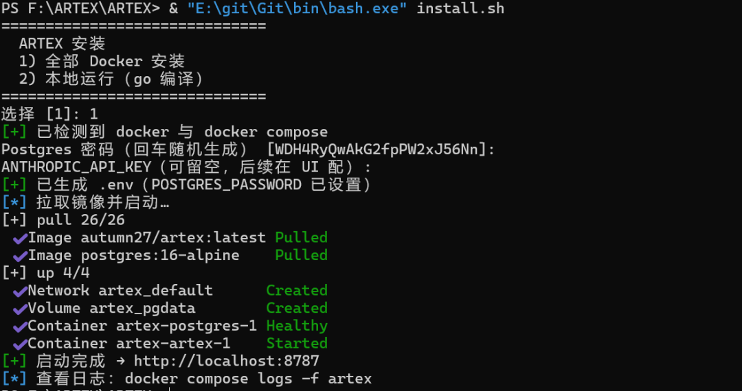Open the http://localhost:8787 link
The width and height of the screenshot is (742, 391).
click(227, 362)
